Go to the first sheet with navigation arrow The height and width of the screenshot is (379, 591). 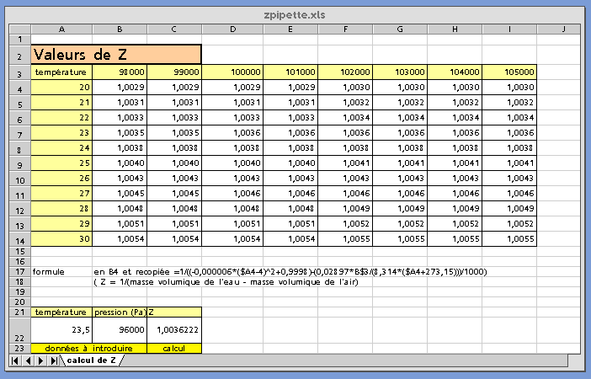[x=16, y=360]
